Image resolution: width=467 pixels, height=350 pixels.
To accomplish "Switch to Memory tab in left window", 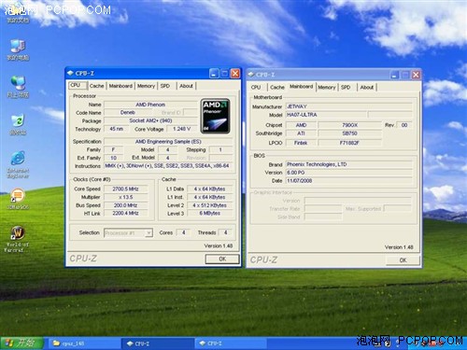I will 146,86.
